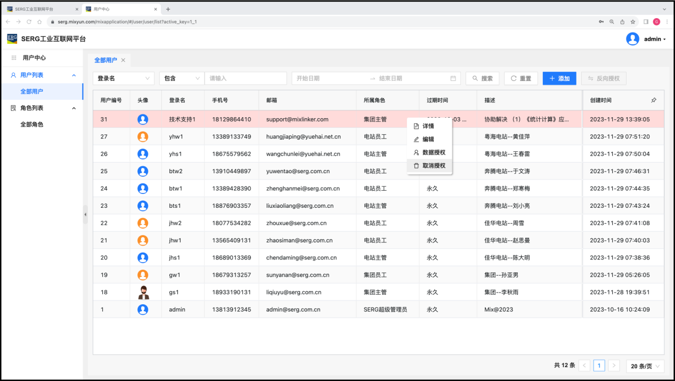Screen dimensions: 675x381
Task: Click the 添加 button
Action: 559,78
